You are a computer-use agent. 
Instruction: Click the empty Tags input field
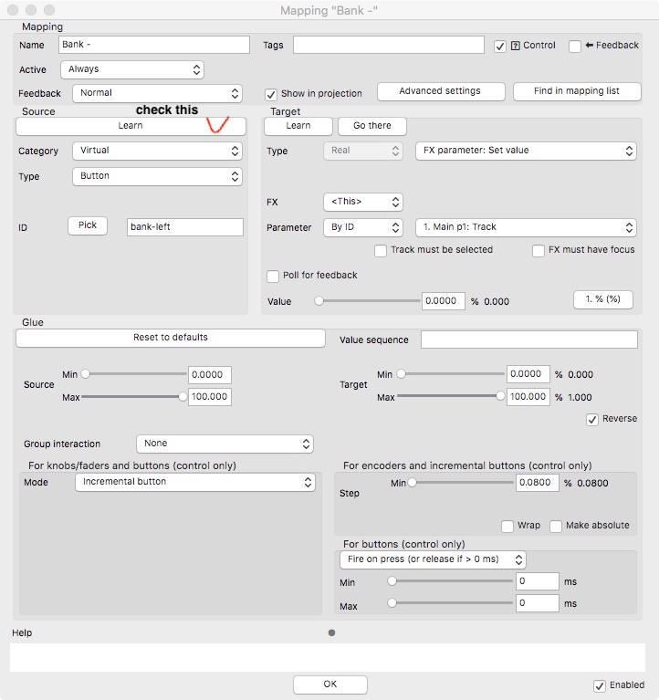point(389,45)
